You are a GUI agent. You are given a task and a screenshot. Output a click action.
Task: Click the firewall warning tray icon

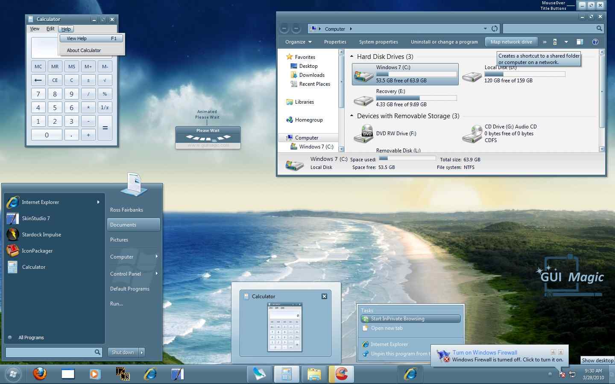coord(562,374)
